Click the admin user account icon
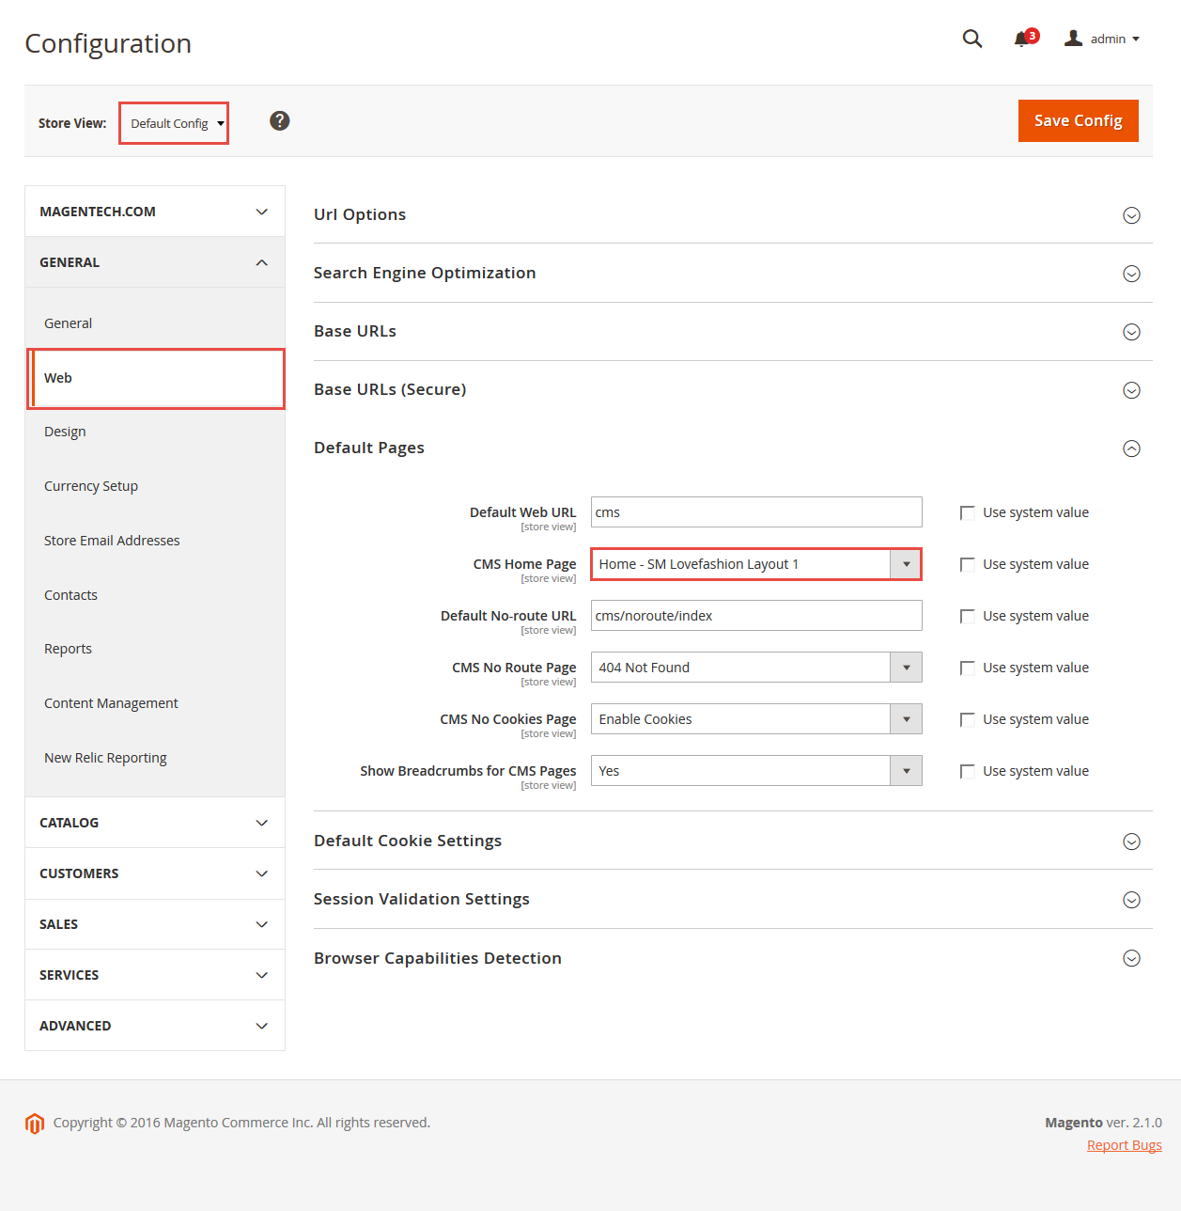The image size is (1181, 1211). 1073,39
